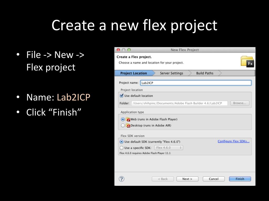Switch to Server Settings step tab
This screenshot has height=201, width=269.
point(172,73)
